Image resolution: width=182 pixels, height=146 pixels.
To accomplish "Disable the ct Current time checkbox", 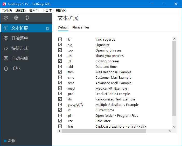I will coord(60,110).
